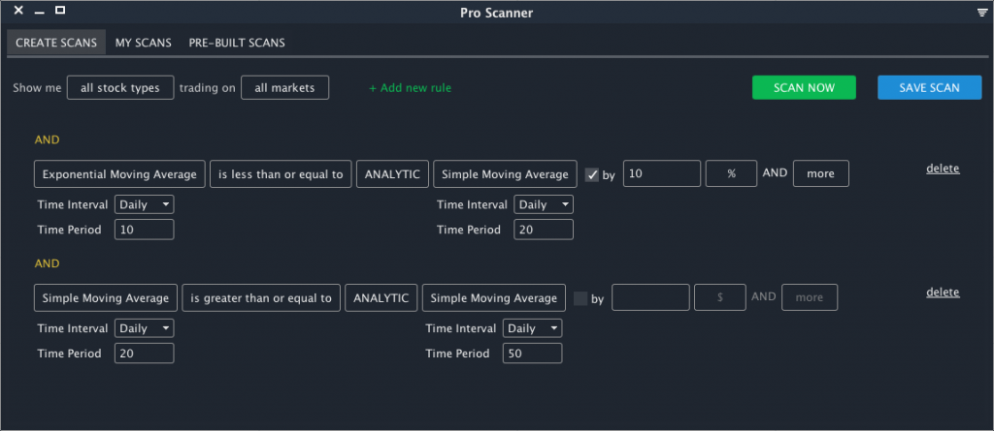The height and width of the screenshot is (431, 994).
Task: Change second rule's left Simple Moving Average
Action: [x=106, y=298]
